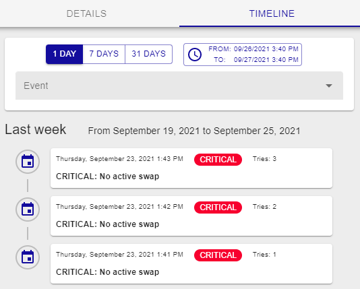Click calendar icon for 1:42 PM event
The height and width of the screenshot is (289, 360).
pyautogui.click(x=28, y=210)
